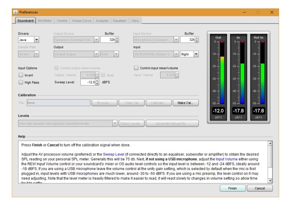Viewport: 293px width, 209px height.
Task: Open the Drivers Java dropdown
Action: tap(29, 40)
